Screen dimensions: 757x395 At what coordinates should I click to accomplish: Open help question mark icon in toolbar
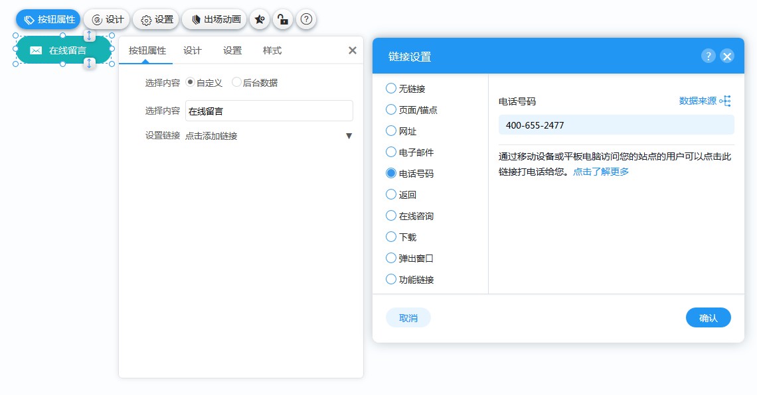306,20
